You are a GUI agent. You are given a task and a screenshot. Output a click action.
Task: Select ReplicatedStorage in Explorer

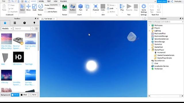[161, 36]
